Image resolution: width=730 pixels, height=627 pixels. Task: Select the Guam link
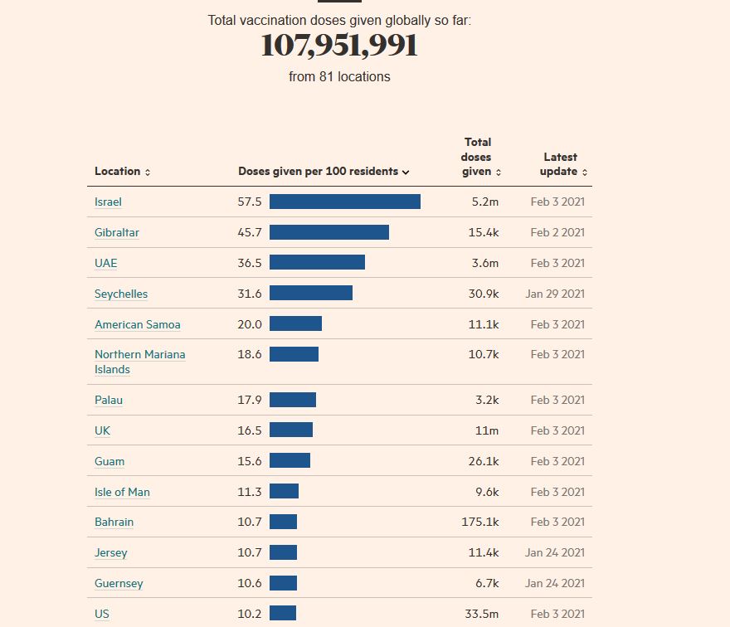click(x=109, y=462)
